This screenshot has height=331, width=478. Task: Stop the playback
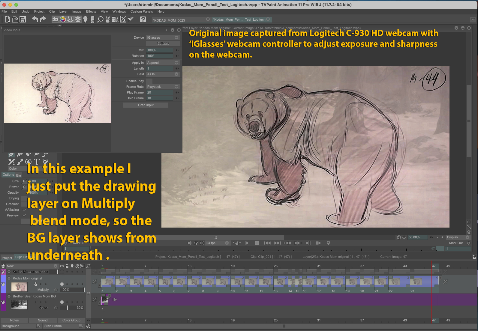(x=257, y=243)
